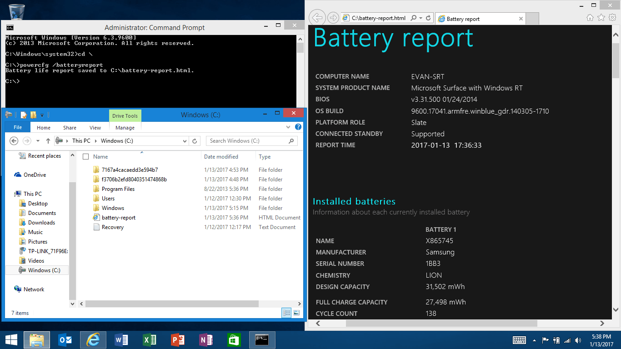Open the Share ribbon tab
621x349 pixels.
pos(70,128)
